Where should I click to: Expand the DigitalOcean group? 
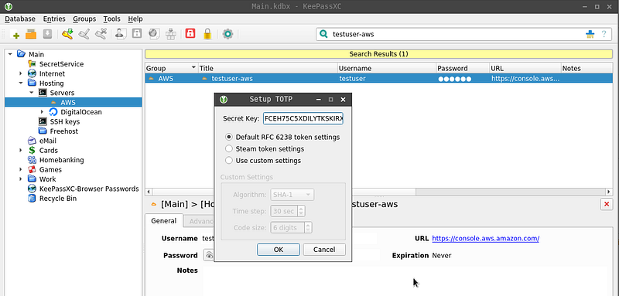[x=43, y=112]
